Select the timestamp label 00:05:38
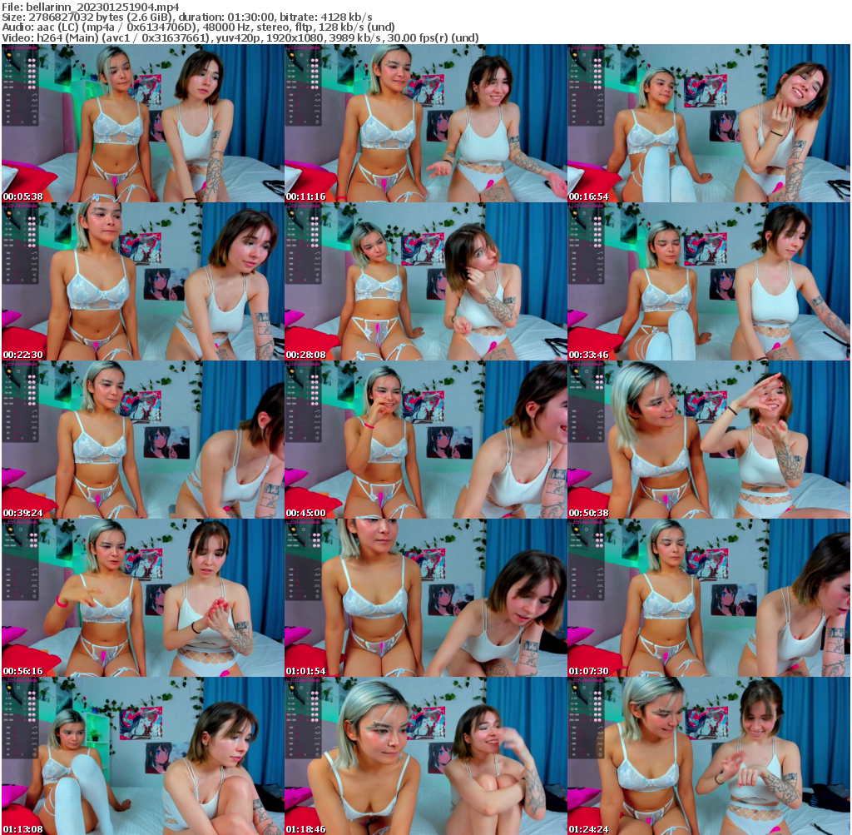This screenshot has height=835, width=852. (22, 196)
